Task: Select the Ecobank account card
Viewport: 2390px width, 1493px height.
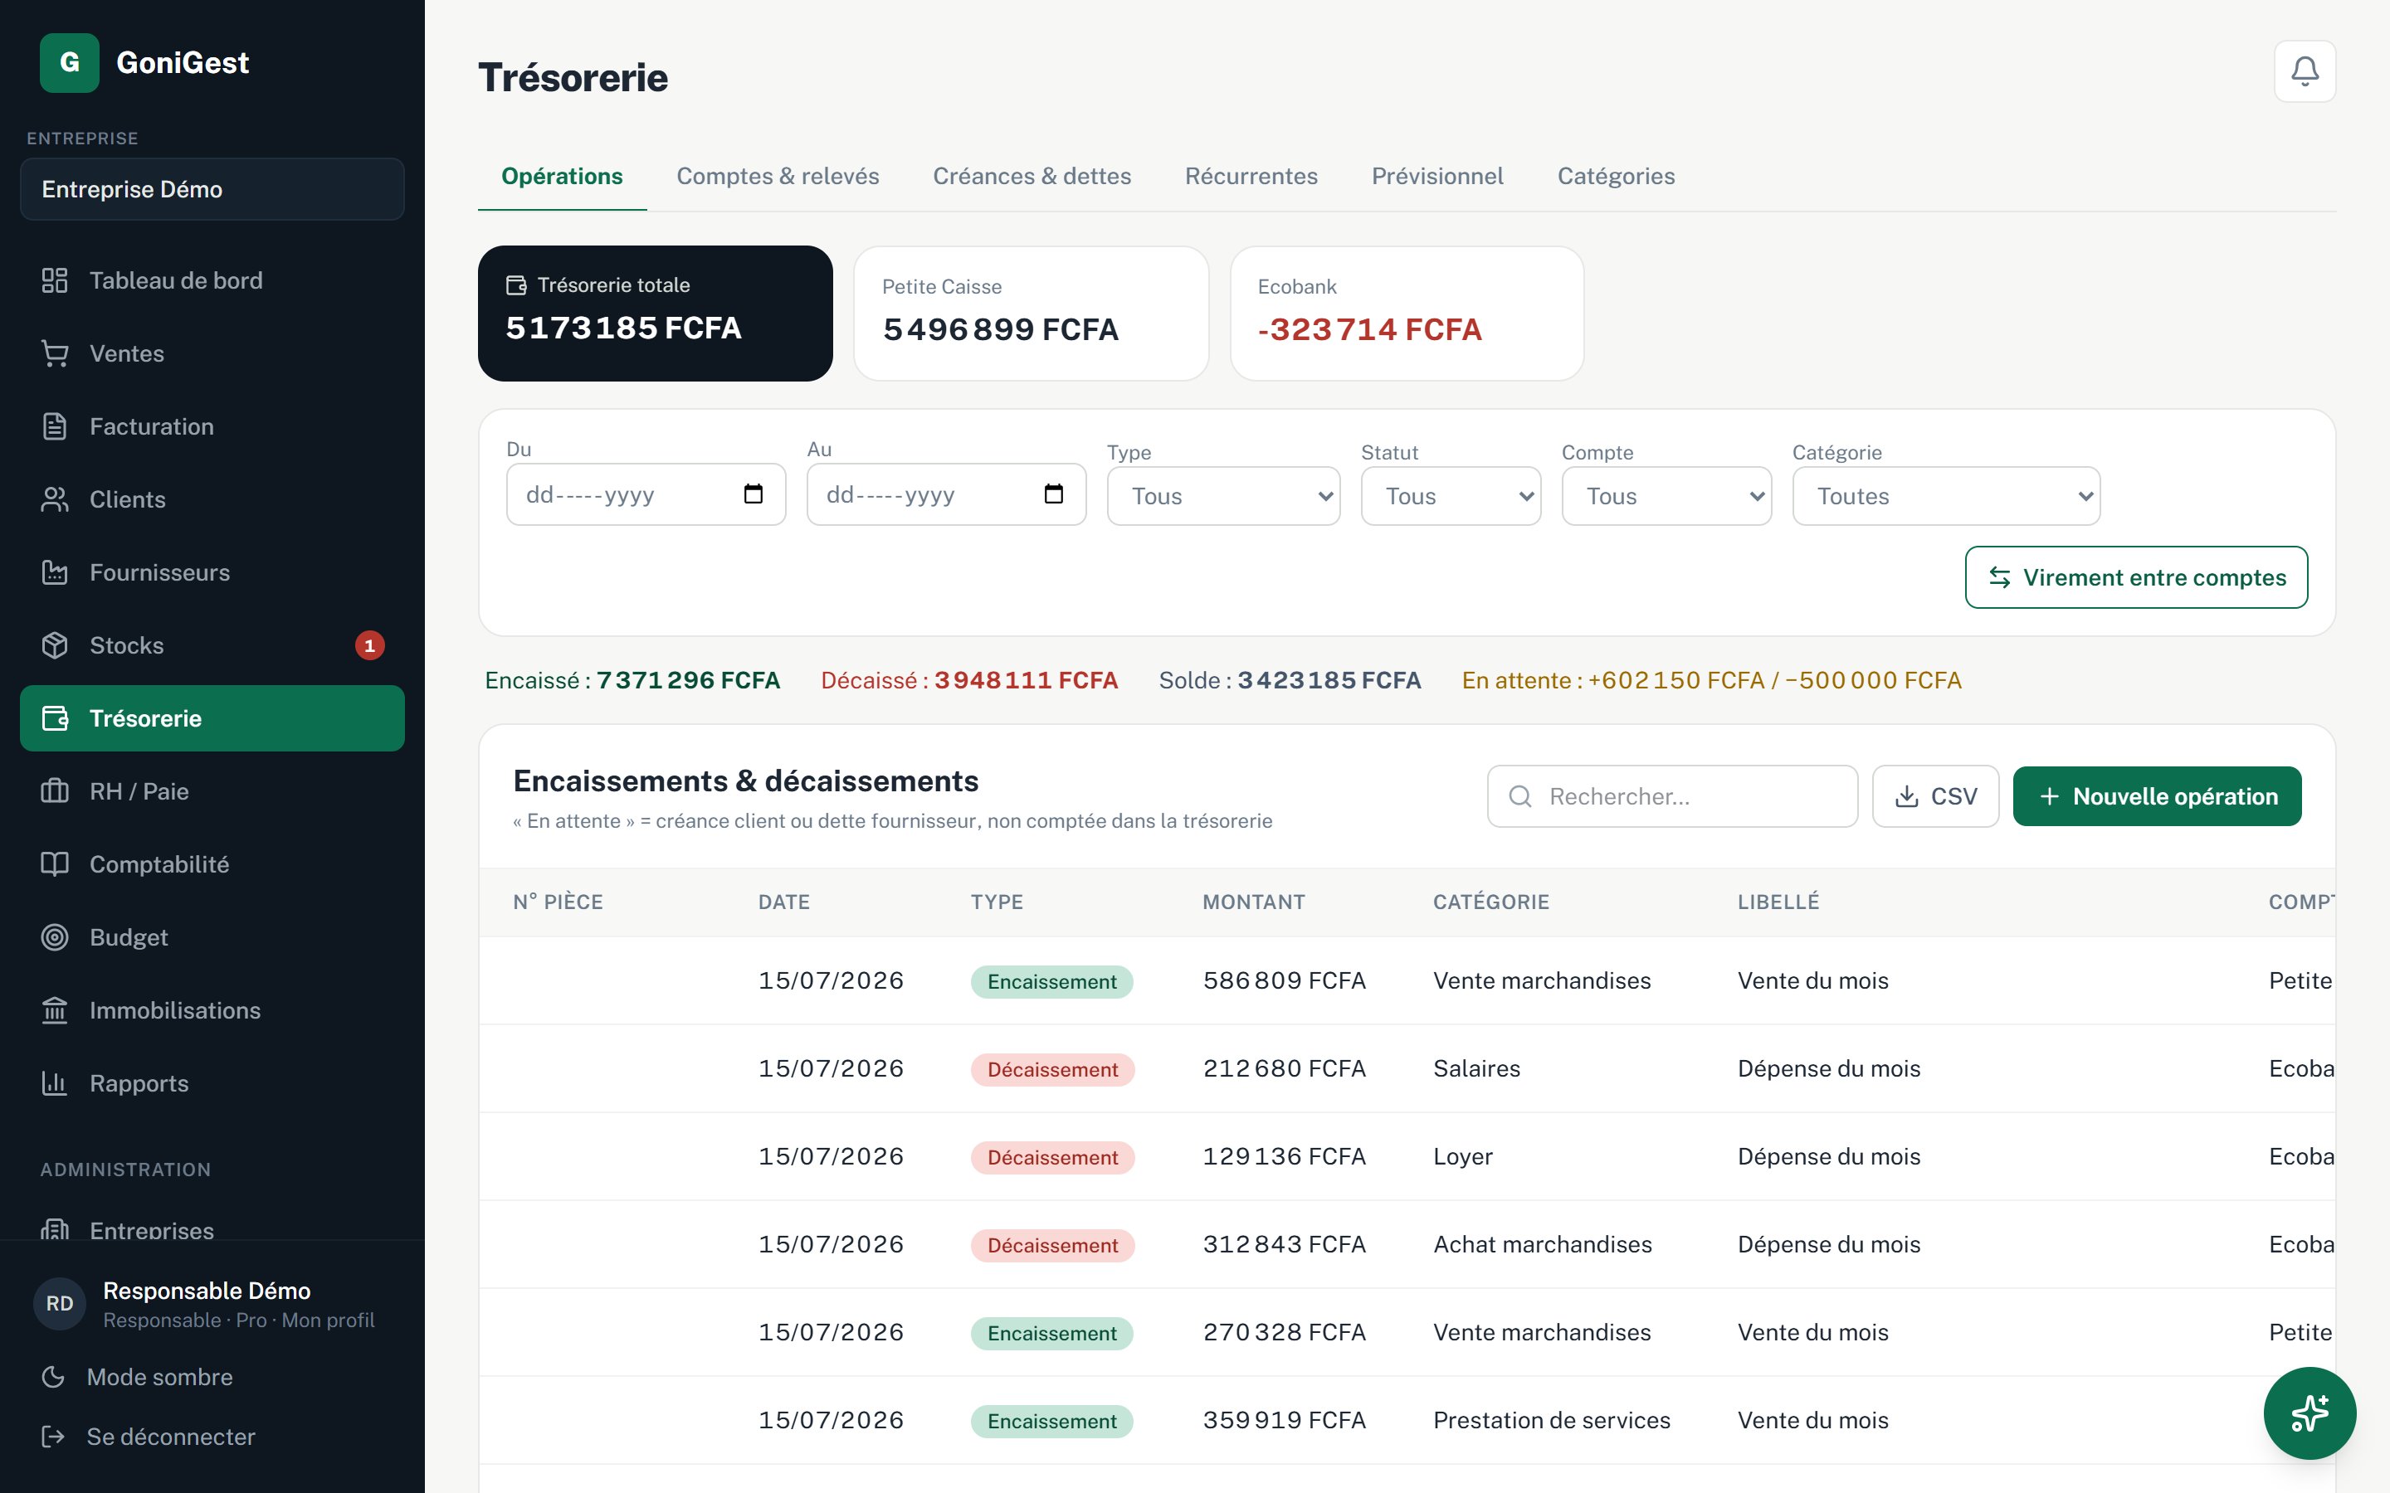Action: point(1407,313)
